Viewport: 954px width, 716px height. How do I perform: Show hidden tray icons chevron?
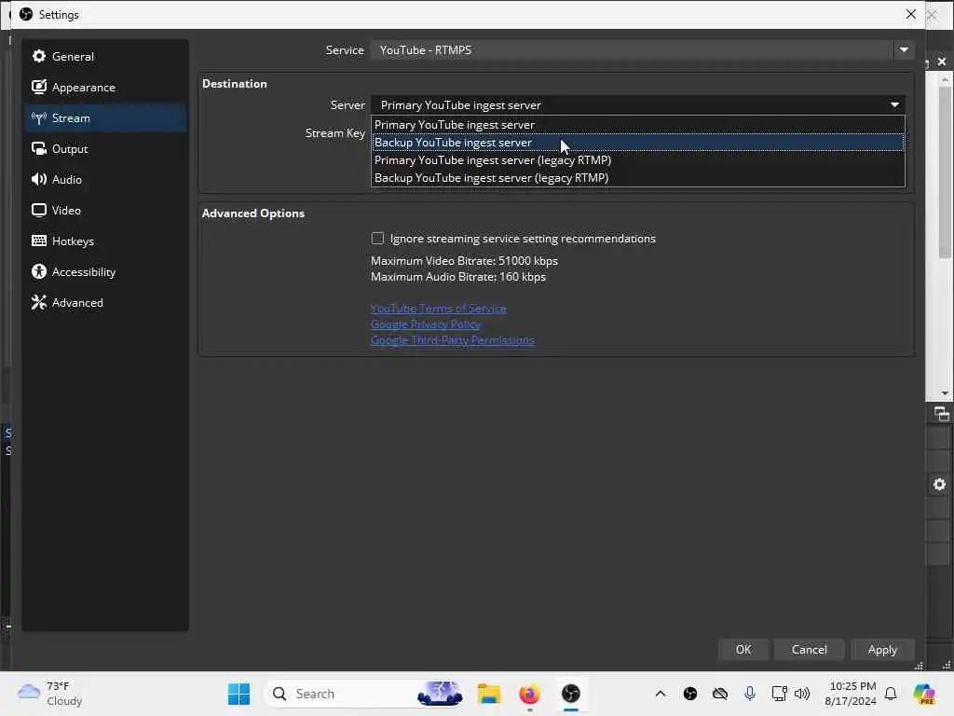pos(661,694)
